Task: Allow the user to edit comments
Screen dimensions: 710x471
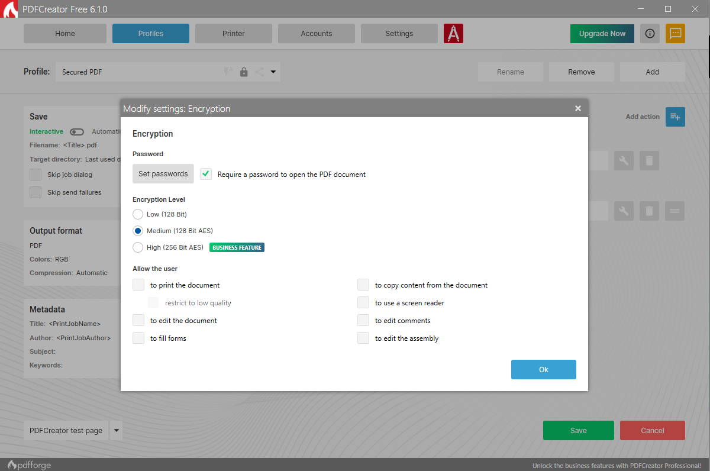Action: (363, 321)
